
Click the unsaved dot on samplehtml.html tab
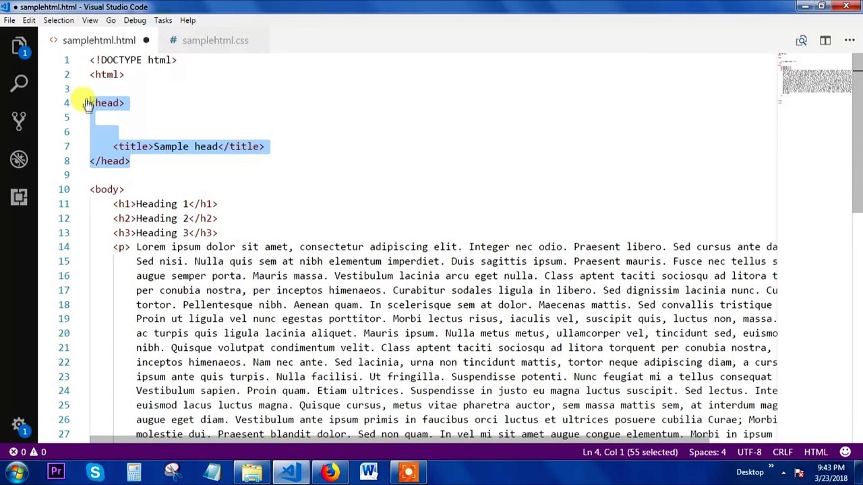tap(146, 40)
